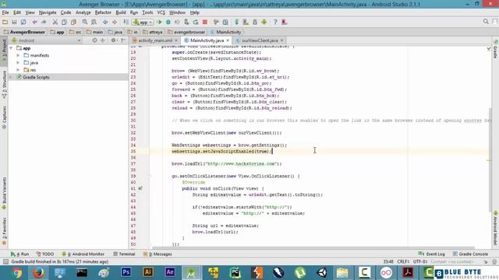Click the search everywhere magnifier icon
Viewport: 499px width, 280px height.
click(486, 22)
